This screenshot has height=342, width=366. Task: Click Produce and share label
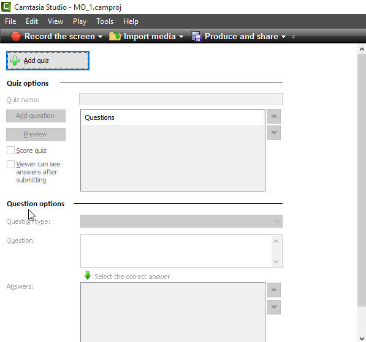(x=242, y=36)
